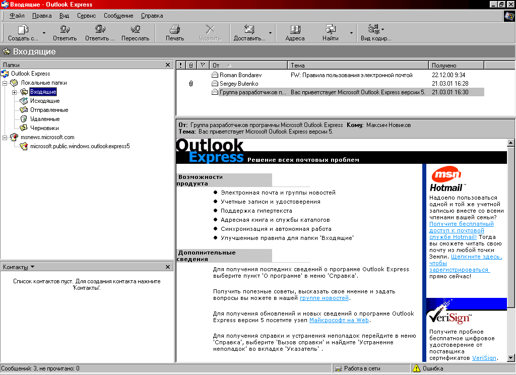Viewport: 516px width, 375px height.
Task: Sort by attachment paperclip column header
Action: pyautogui.click(x=191, y=65)
